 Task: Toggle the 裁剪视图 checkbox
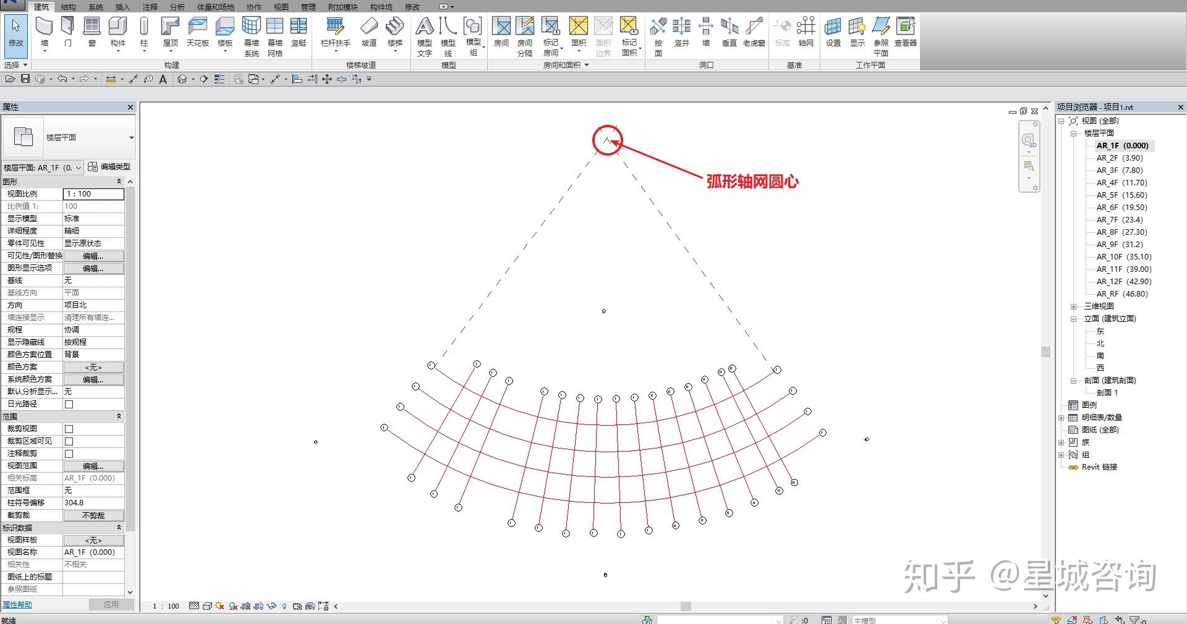point(69,429)
